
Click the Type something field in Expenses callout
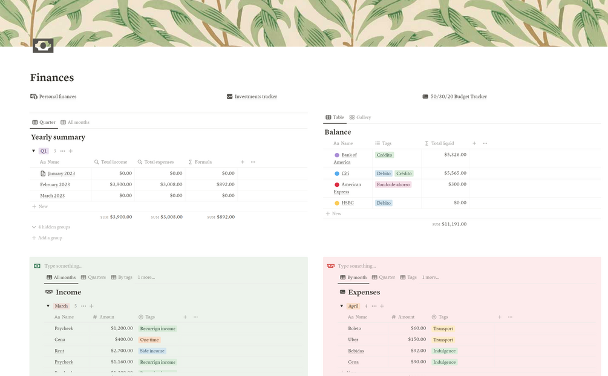(357, 266)
